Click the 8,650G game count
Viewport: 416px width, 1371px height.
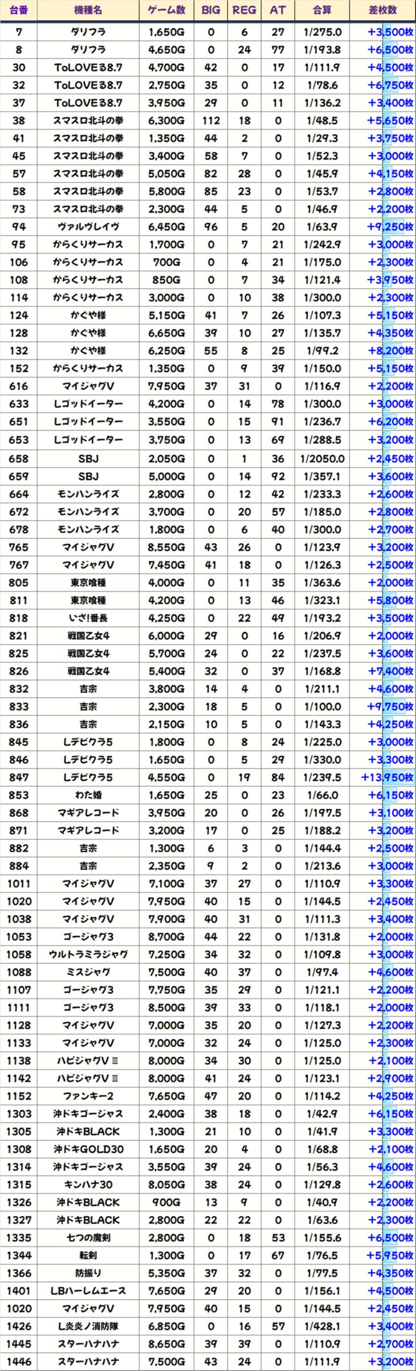[166, 1344]
